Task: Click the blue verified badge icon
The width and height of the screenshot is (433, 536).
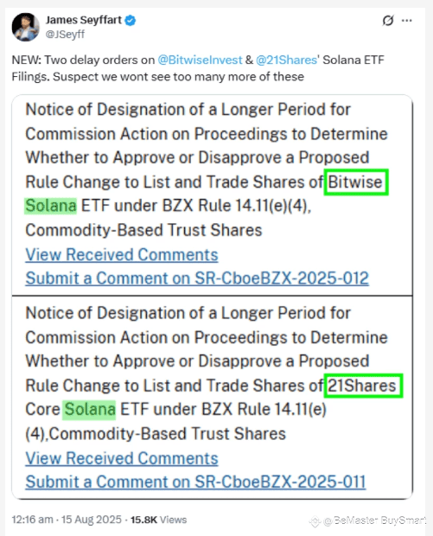Action: point(131,21)
